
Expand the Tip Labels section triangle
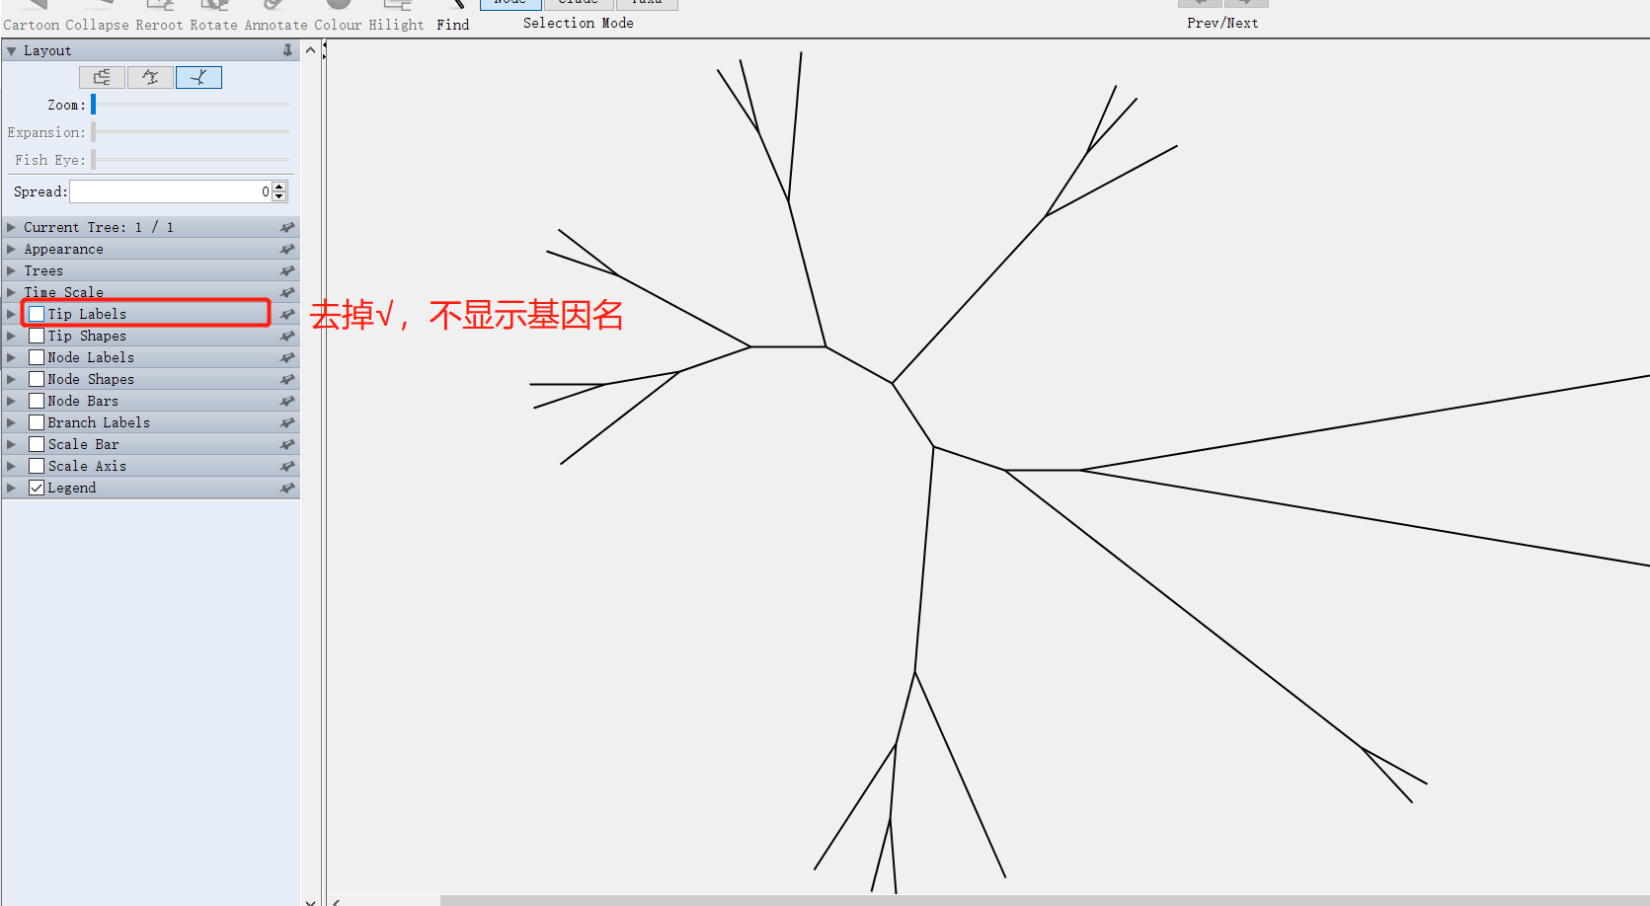[11, 314]
